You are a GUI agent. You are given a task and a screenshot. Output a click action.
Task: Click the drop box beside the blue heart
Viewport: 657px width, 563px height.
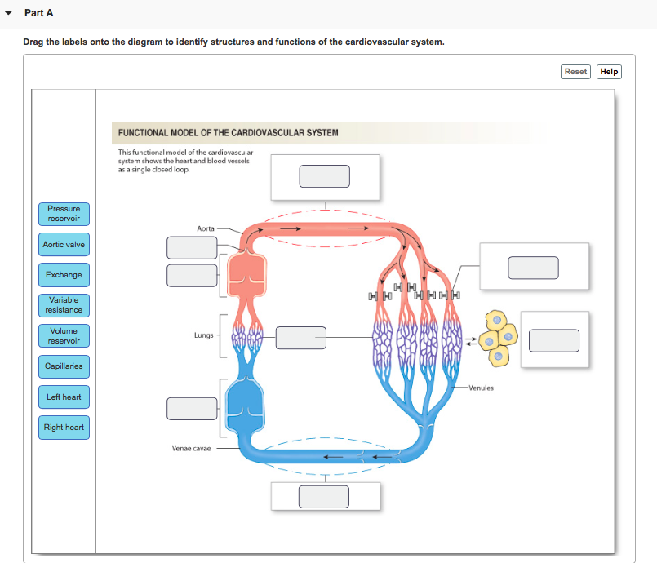click(x=192, y=408)
